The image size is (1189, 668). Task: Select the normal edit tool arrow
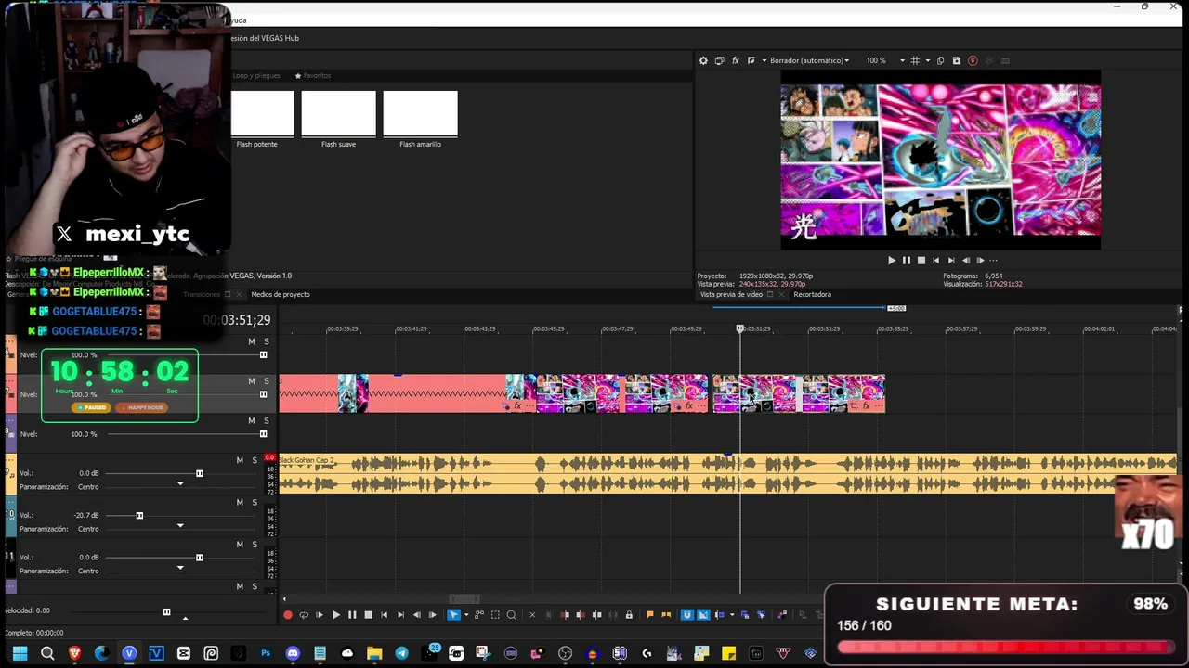tap(453, 614)
